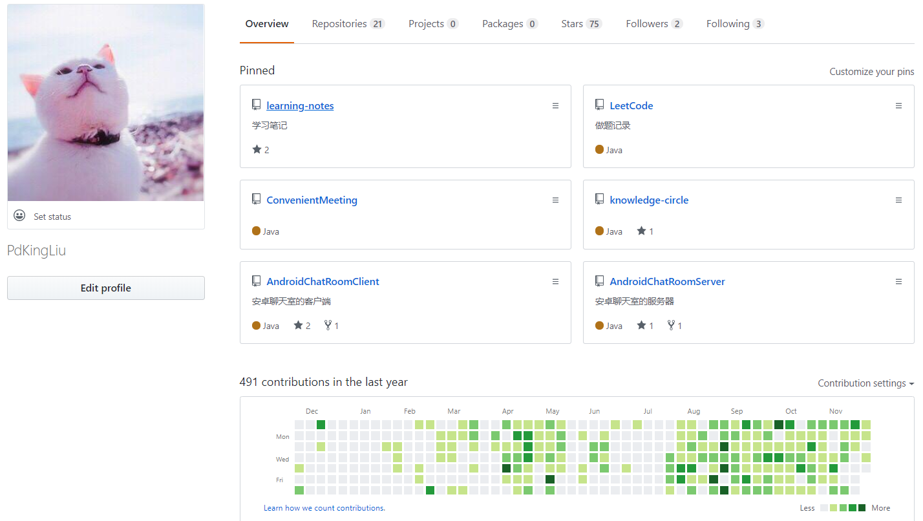This screenshot has height=521, width=923.
Task: Go to the Packages tab
Action: tap(510, 24)
